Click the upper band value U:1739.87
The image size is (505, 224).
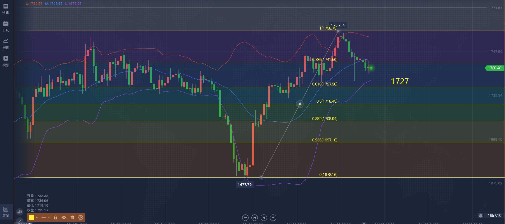pos(34,4)
